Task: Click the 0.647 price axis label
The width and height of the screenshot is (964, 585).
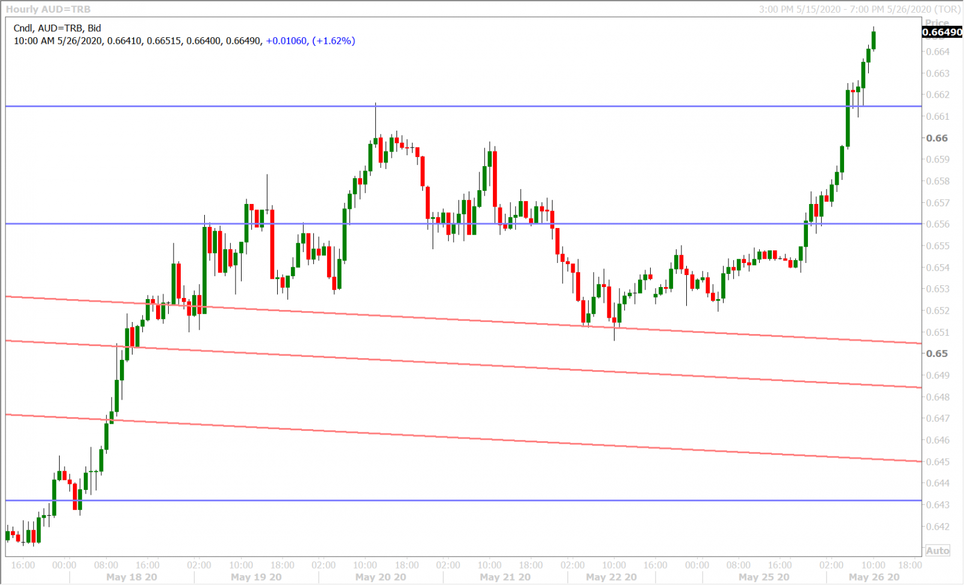Action: 938,418
